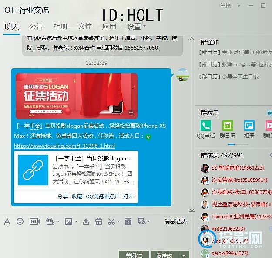
Task: Switch to the 应用 tab
Action: tap(109, 27)
